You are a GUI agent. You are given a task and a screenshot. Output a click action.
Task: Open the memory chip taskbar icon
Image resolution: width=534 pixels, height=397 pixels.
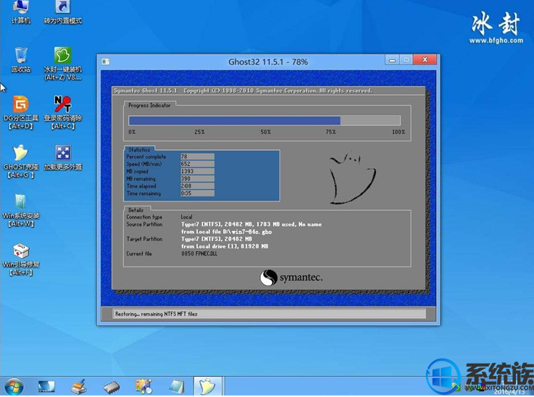(x=112, y=387)
